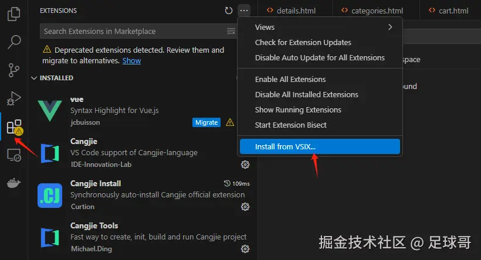Open the Explorer view in the activity bar

click(14, 14)
